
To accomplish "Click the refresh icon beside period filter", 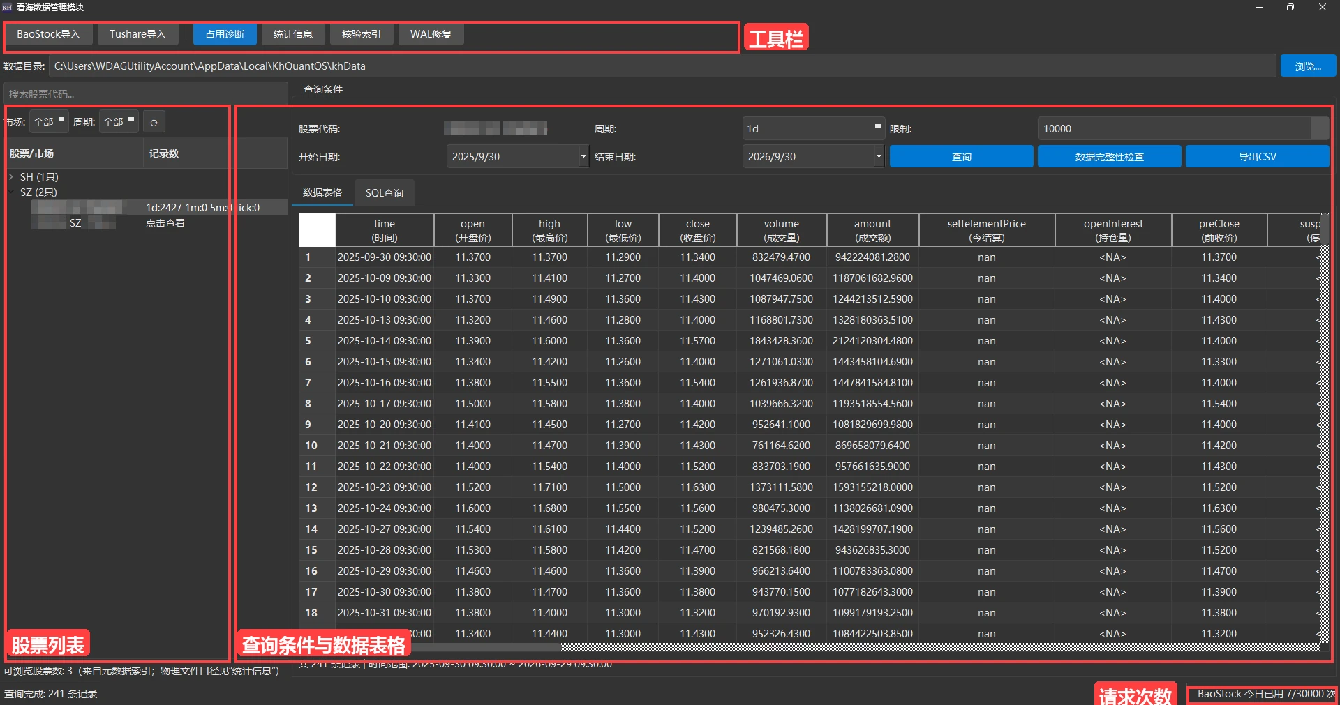I will [154, 122].
